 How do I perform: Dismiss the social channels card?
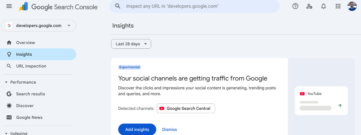[x=170, y=129]
